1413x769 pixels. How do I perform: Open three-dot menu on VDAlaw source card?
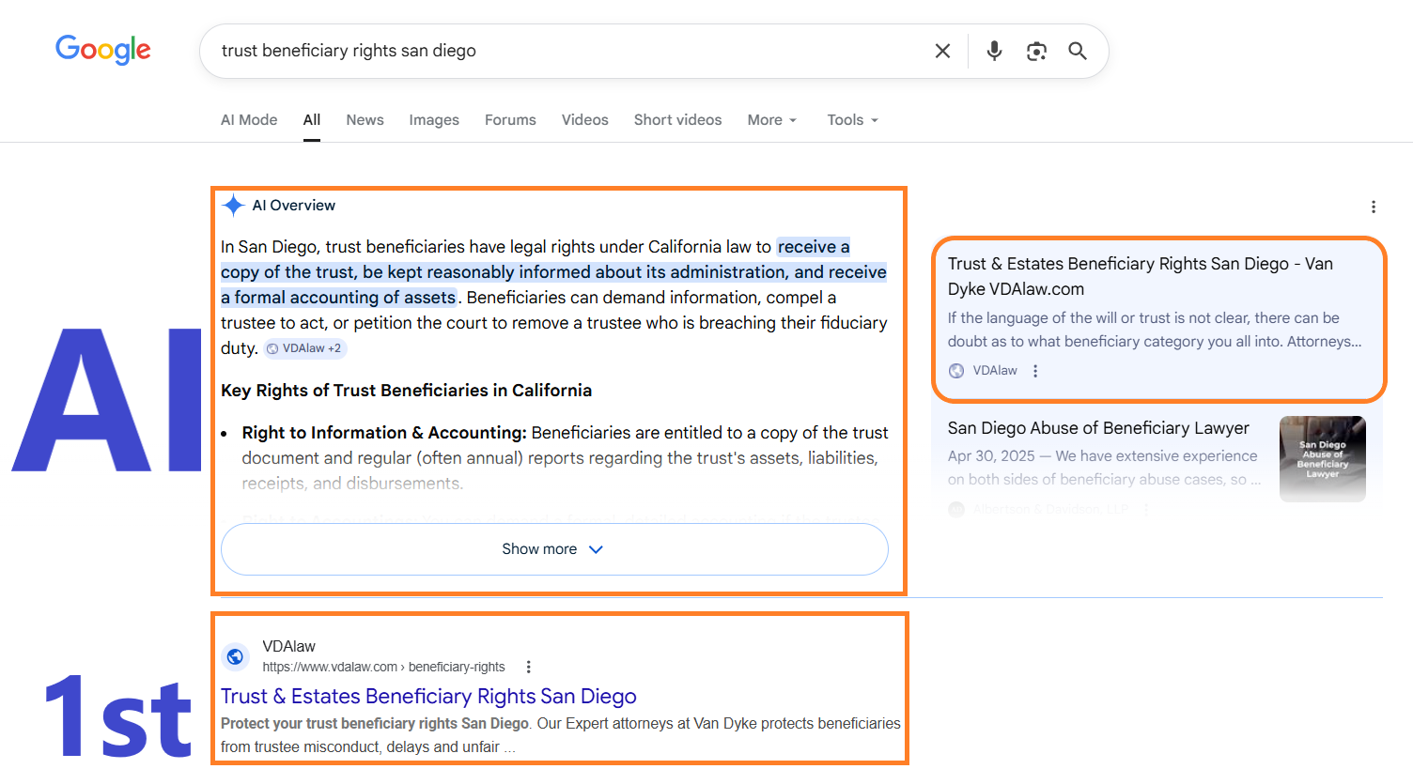pyautogui.click(x=1035, y=371)
